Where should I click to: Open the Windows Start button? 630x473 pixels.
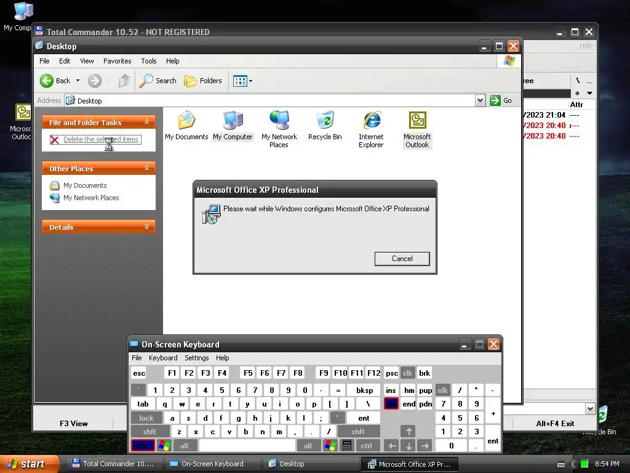(x=30, y=464)
